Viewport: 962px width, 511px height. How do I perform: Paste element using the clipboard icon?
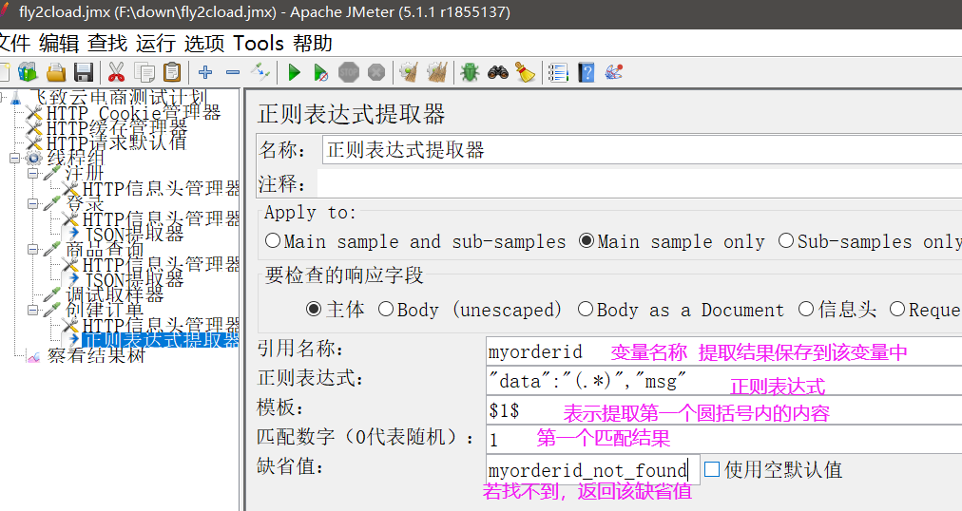pos(172,72)
